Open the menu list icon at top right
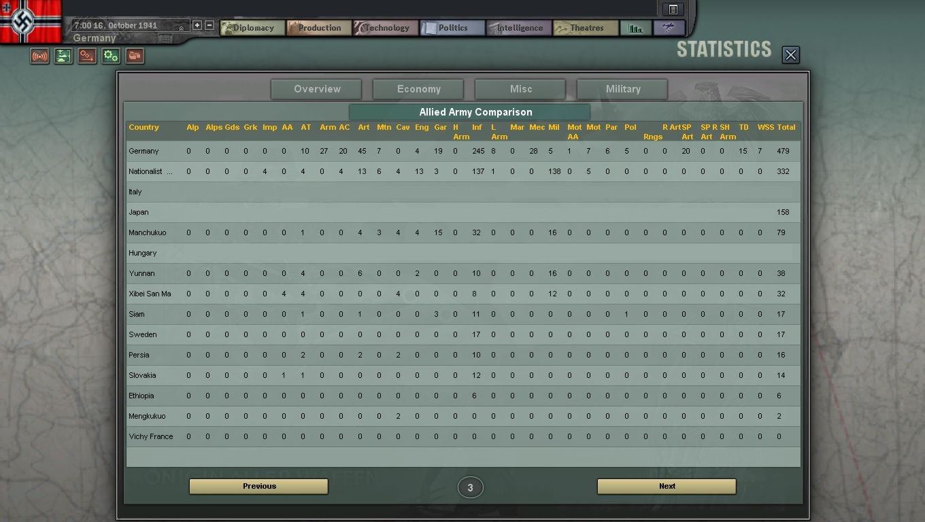This screenshot has height=522, width=925. click(x=673, y=9)
